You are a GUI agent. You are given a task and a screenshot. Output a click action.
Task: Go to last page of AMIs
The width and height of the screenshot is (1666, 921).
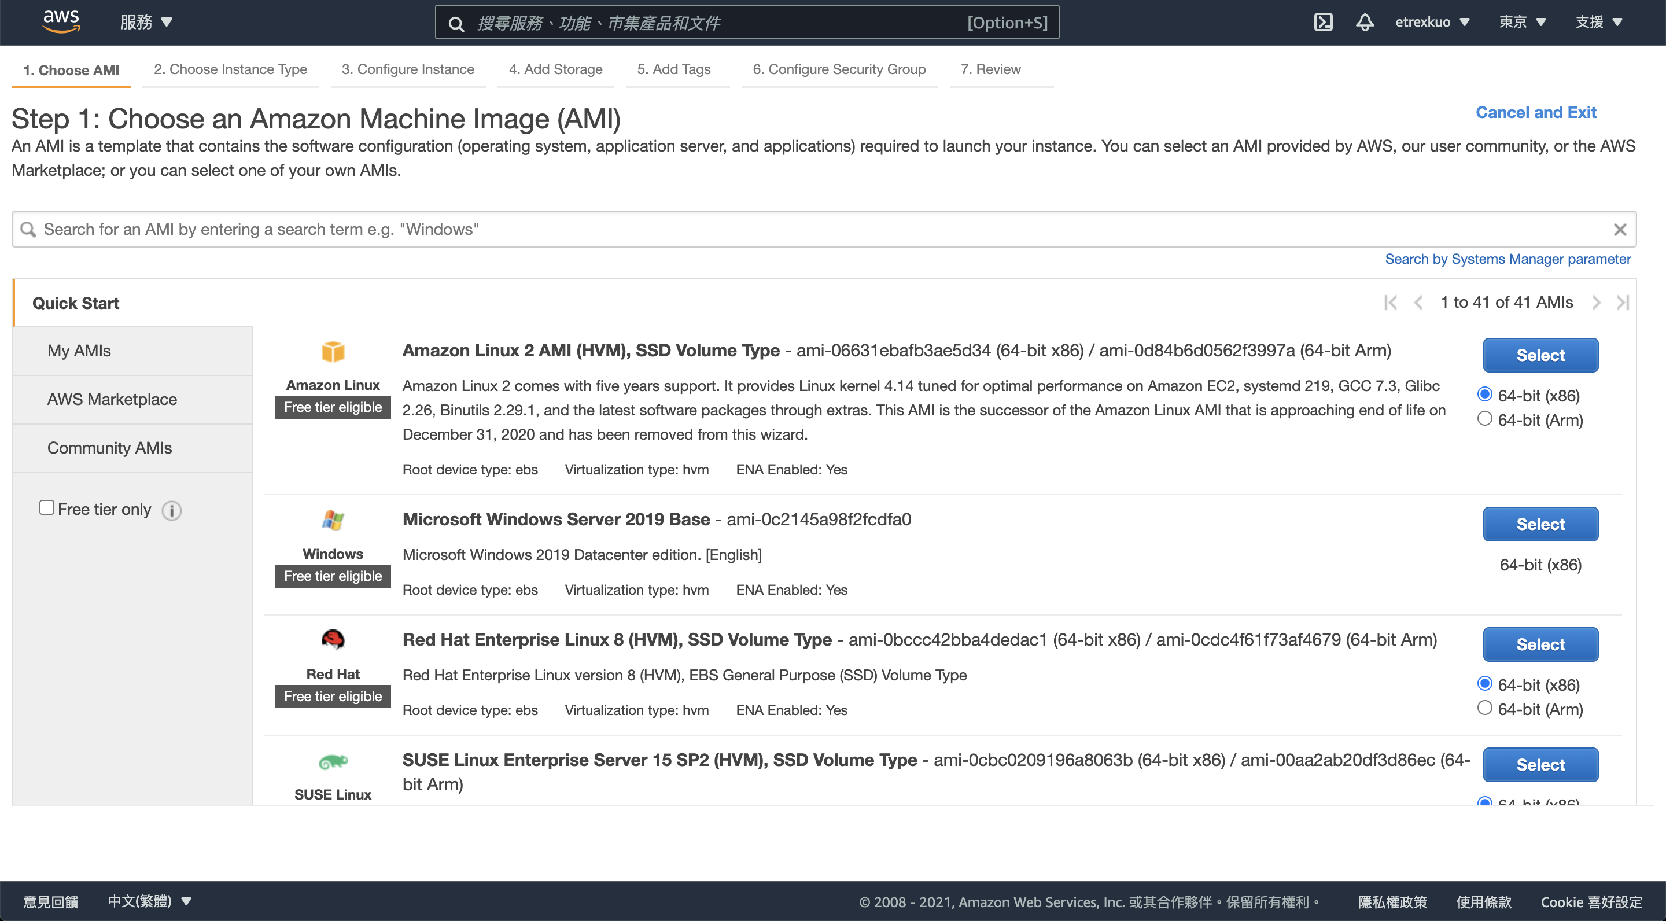(x=1622, y=303)
